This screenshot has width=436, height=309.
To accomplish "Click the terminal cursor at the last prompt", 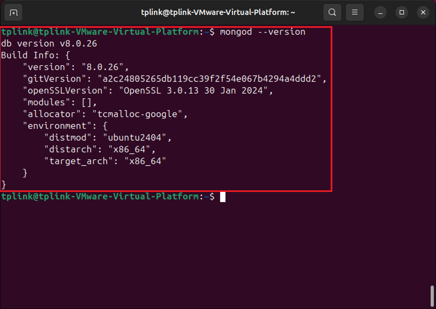I will point(223,197).
